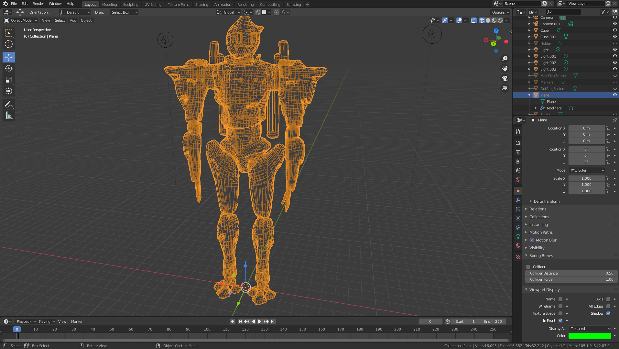Jump to the timeline start frame
The image size is (619, 349).
[x=240, y=321]
